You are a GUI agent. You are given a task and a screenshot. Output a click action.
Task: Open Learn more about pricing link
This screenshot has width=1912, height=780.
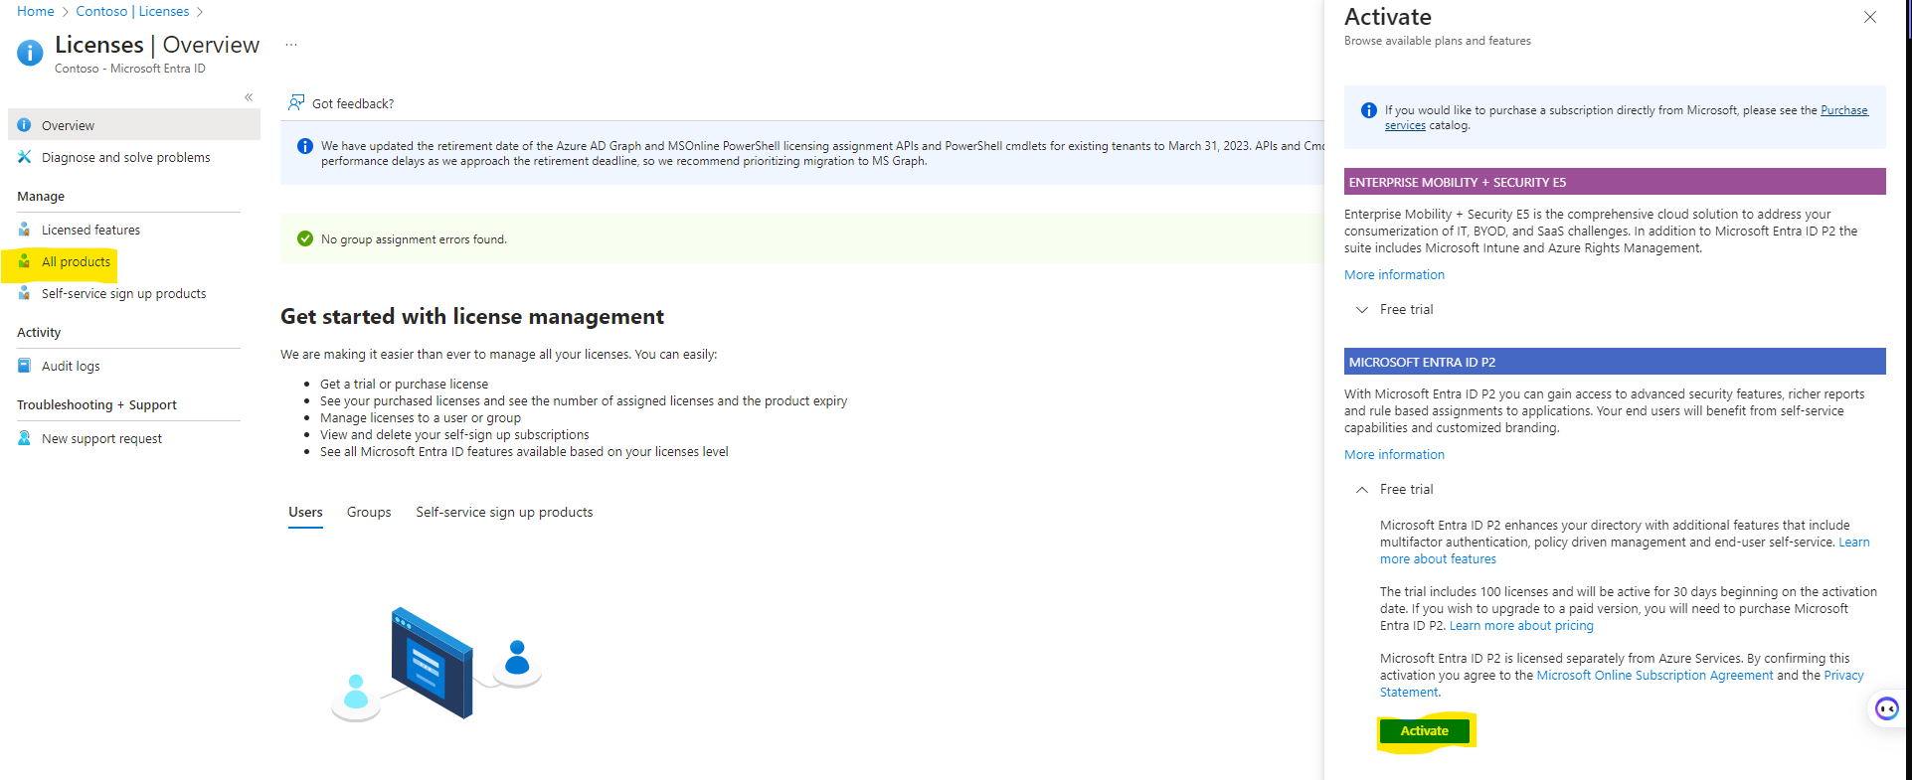click(x=1521, y=625)
